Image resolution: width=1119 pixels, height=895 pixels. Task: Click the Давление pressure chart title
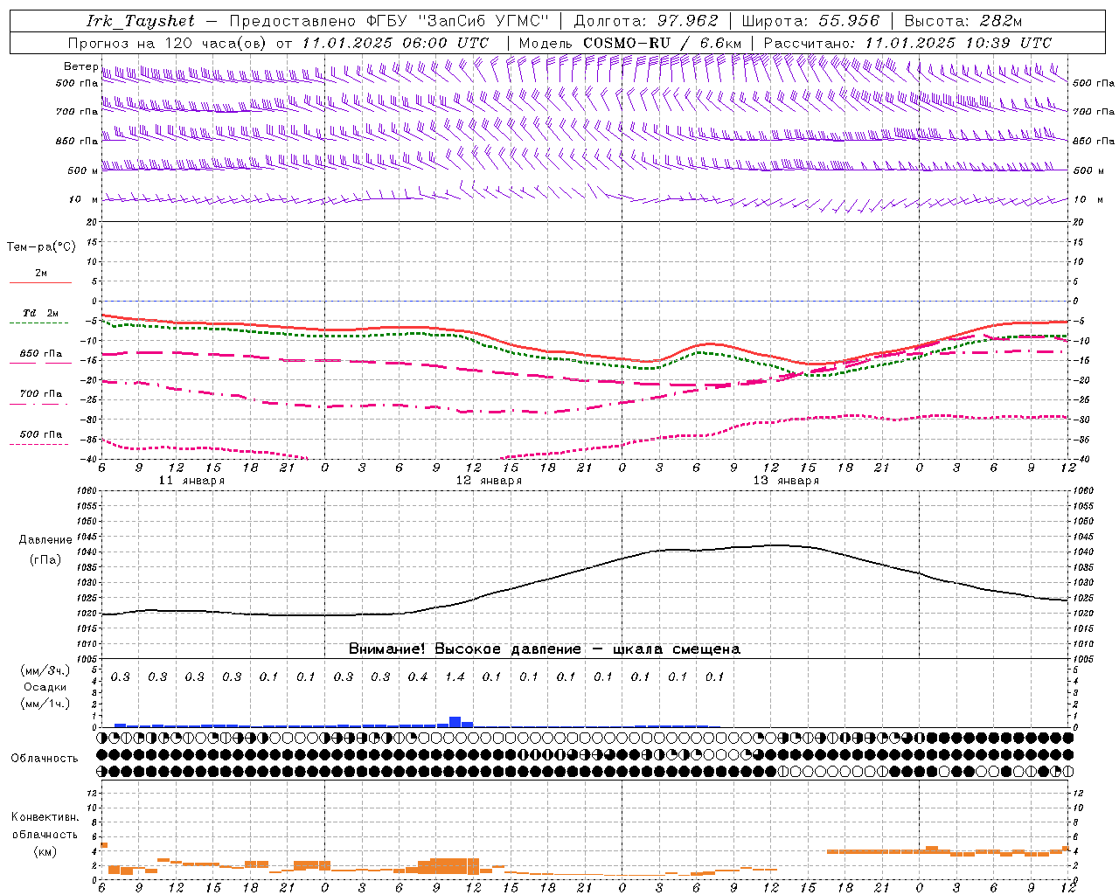tap(45, 540)
